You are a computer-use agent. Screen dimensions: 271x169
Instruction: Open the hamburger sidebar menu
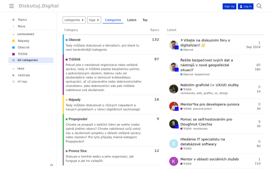click(x=11, y=6)
